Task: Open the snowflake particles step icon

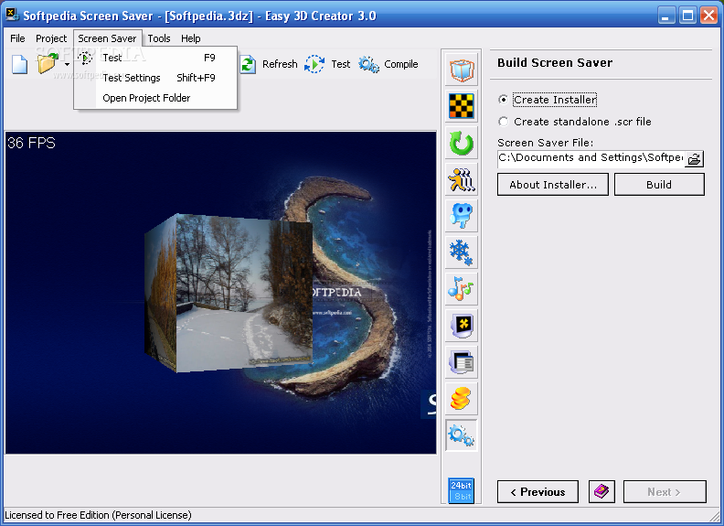Action: (x=462, y=252)
